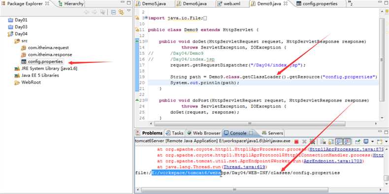Close the Demo9.java editor tab
Image resolution: width=389 pixels, height=194 pixels.
click(x=286, y=4)
